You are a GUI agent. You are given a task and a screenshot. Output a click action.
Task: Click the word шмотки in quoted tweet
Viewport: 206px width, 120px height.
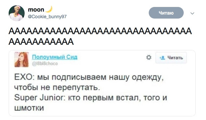pyautogui.click(x=29, y=108)
